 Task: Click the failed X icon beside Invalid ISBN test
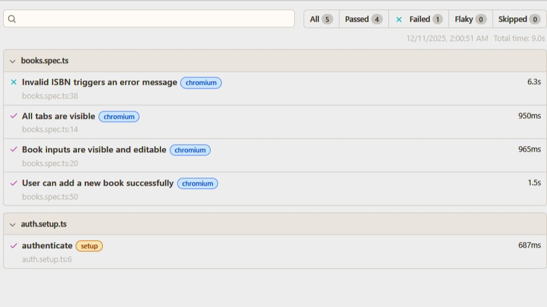coord(14,82)
